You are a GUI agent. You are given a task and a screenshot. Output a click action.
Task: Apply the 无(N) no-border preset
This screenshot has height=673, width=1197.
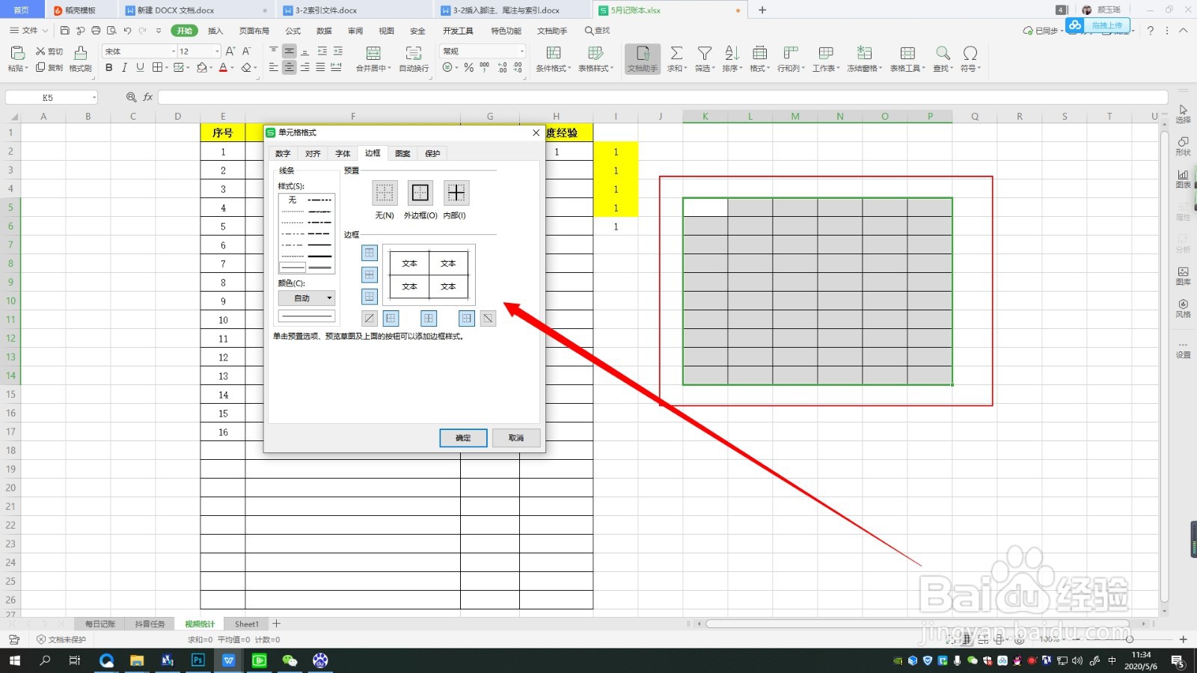(385, 193)
